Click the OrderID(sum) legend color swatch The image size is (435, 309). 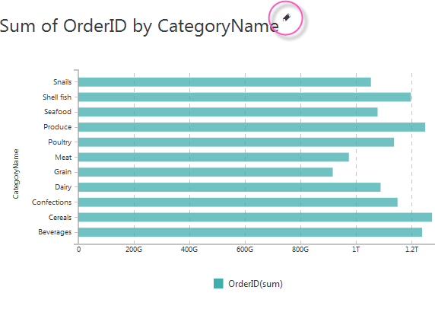[x=218, y=283]
